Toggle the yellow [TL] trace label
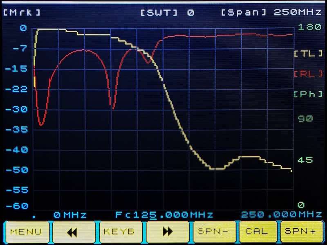Image resolution: width=327 pixels, height=245 pixels. [x=305, y=54]
